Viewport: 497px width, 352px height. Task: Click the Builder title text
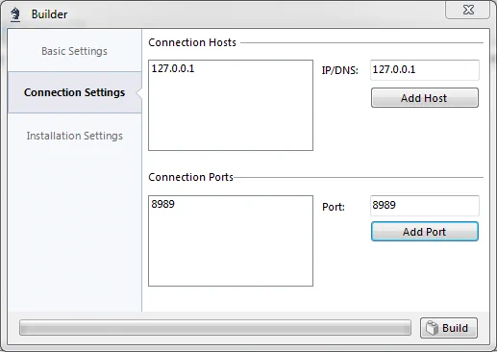(49, 14)
